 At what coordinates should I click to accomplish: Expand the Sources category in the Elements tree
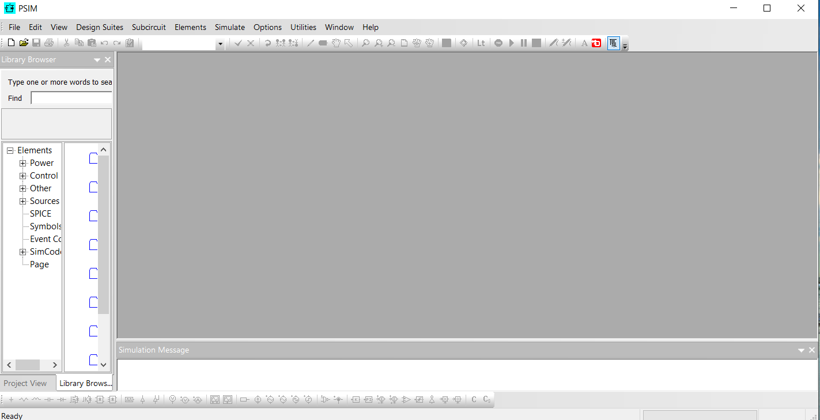pos(22,200)
